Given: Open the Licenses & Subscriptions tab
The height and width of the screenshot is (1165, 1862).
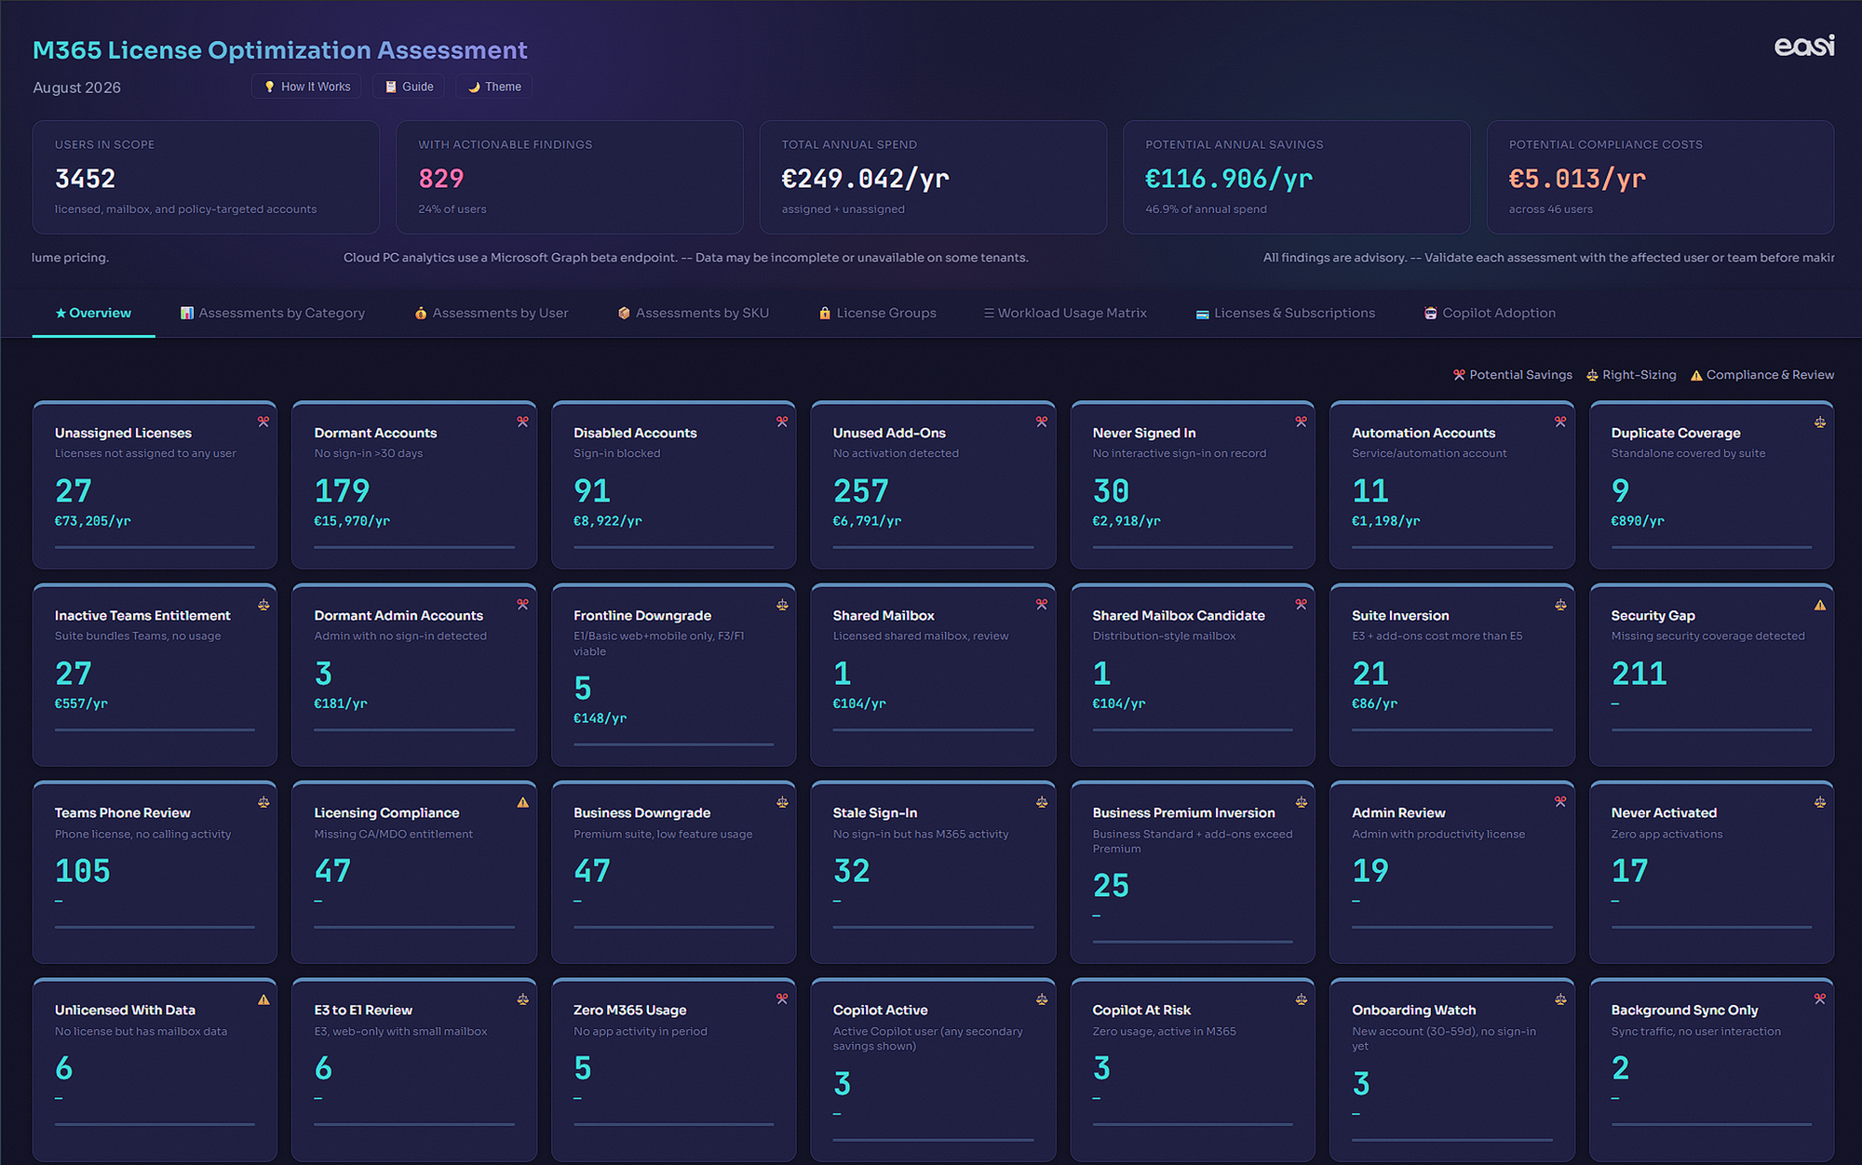Looking at the screenshot, I should pyautogui.click(x=1285, y=313).
